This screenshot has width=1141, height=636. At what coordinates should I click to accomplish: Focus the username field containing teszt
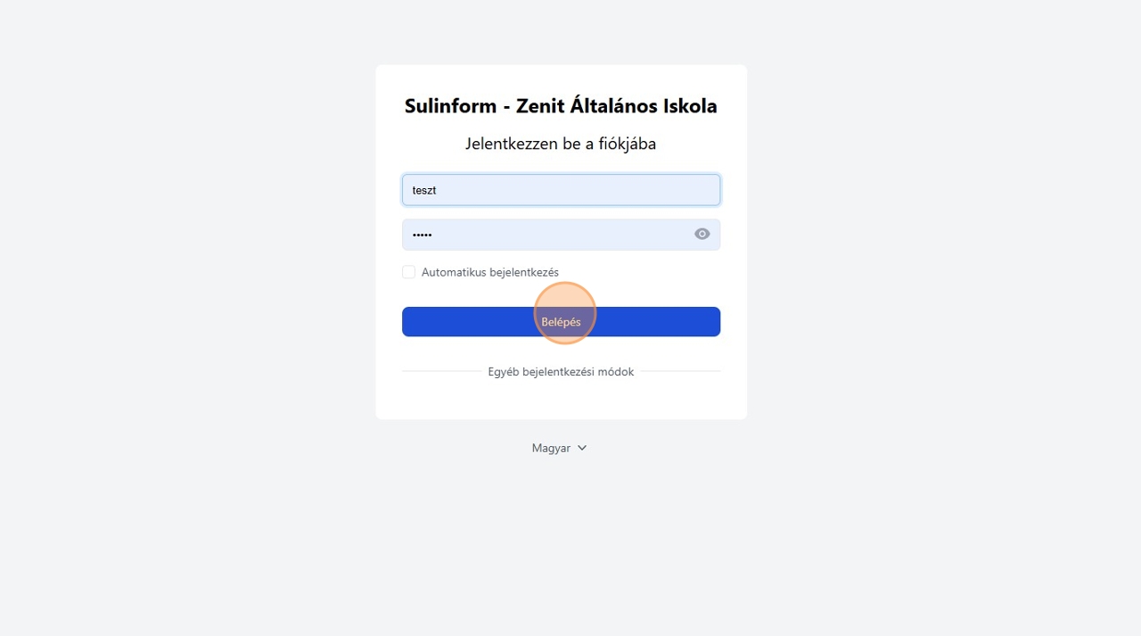[561, 190]
